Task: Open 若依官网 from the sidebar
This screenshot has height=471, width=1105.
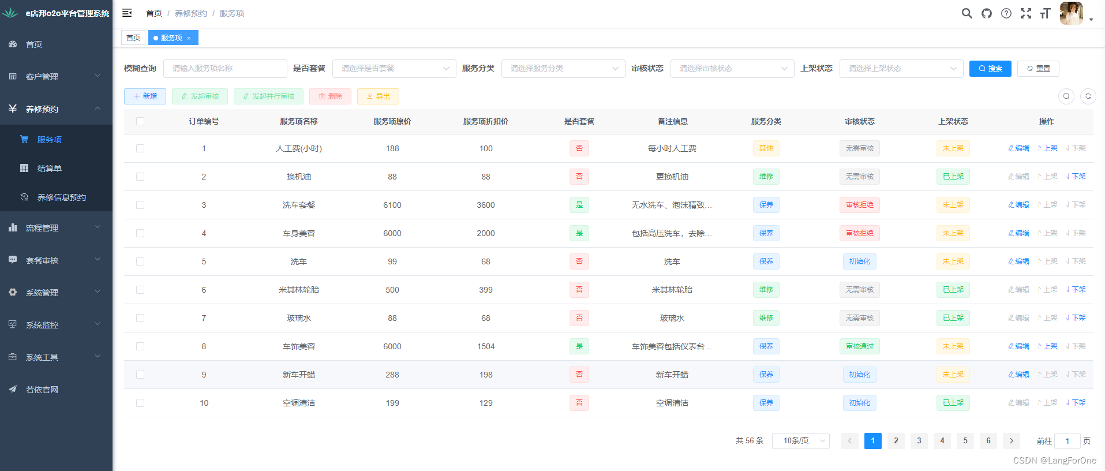Action: pos(56,389)
